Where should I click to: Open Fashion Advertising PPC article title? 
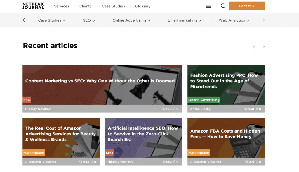point(224,81)
